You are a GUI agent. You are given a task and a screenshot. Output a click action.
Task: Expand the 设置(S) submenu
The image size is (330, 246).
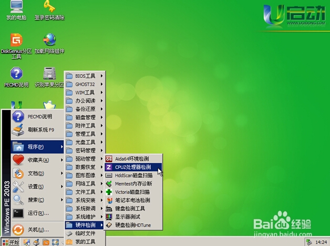[37, 187]
